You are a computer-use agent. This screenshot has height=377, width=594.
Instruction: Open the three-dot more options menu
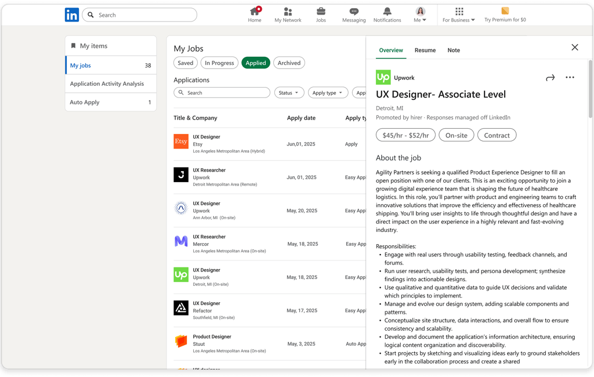(x=570, y=77)
